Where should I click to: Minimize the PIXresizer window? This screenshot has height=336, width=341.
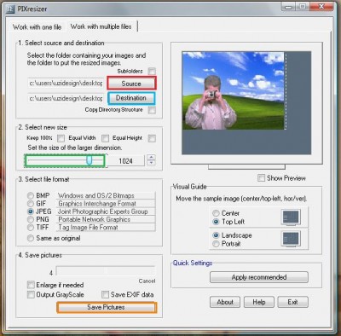[288, 7]
